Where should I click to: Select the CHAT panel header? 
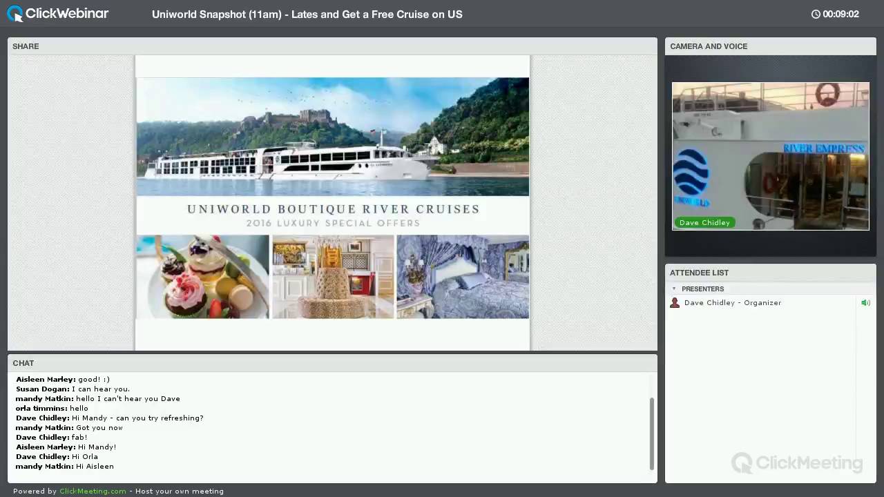click(x=332, y=363)
